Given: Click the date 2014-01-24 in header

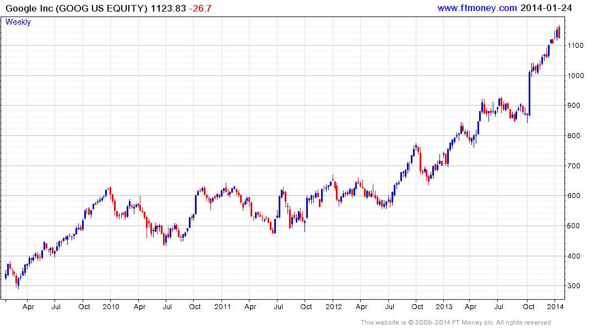Looking at the screenshot, I should (546, 8).
